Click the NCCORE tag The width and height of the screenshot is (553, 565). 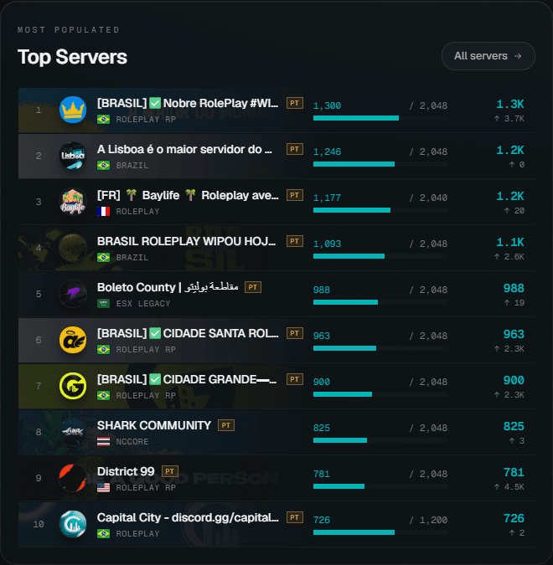point(132,442)
